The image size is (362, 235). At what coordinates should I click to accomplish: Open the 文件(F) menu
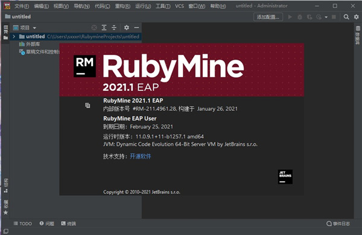click(x=22, y=6)
